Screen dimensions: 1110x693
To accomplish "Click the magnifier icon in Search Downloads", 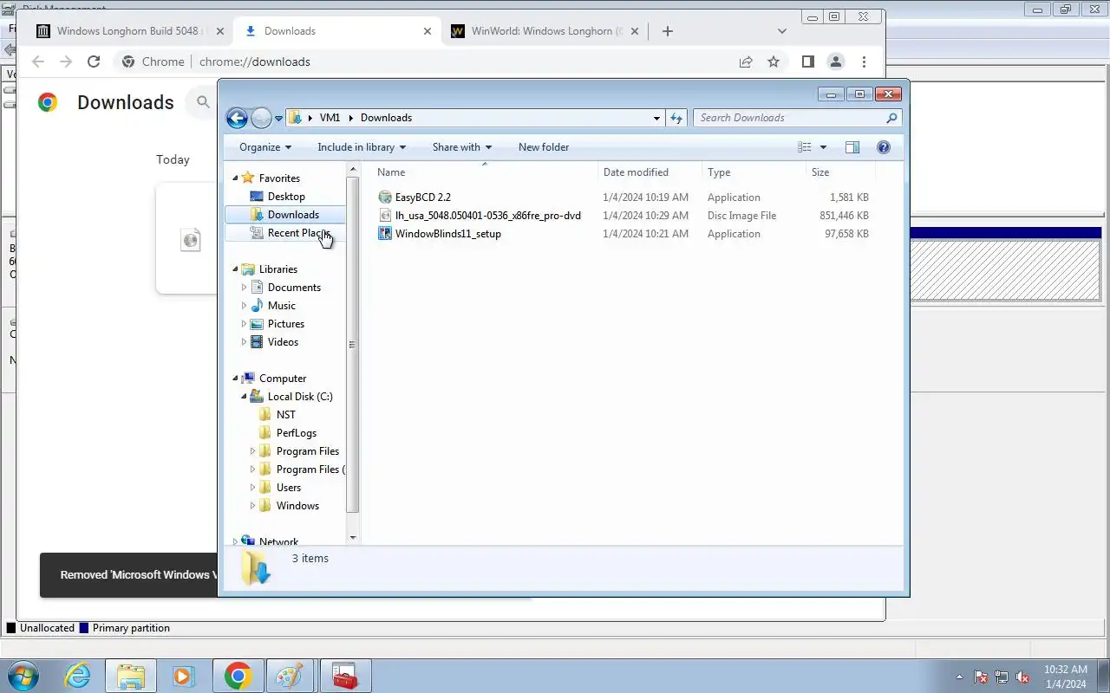I will 891,118.
